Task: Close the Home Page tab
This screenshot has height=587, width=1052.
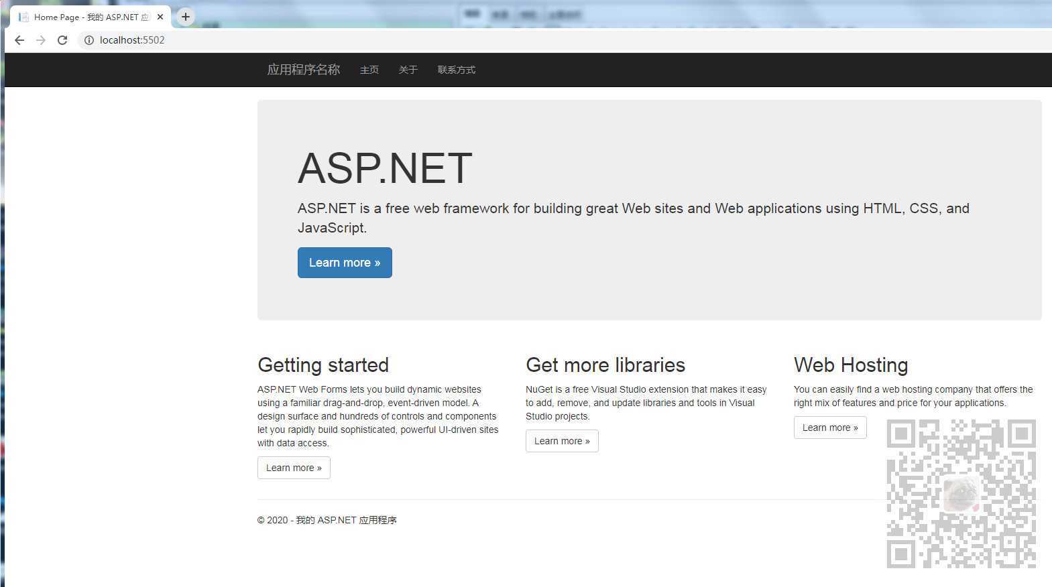Action: pos(160,17)
